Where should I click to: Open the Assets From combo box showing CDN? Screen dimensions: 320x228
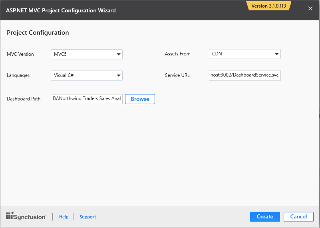click(241, 54)
